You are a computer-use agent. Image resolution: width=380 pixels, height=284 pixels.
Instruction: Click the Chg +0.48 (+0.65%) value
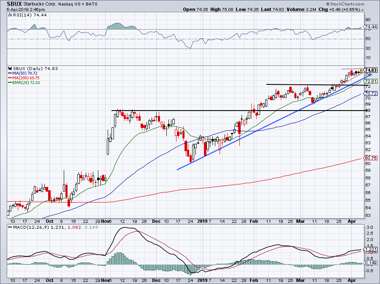pos(339,9)
